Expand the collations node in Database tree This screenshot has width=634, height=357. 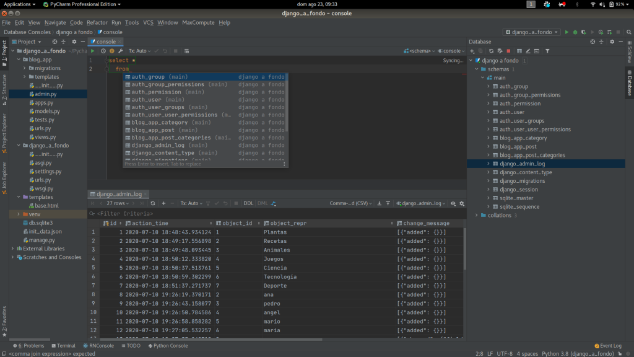click(477, 215)
